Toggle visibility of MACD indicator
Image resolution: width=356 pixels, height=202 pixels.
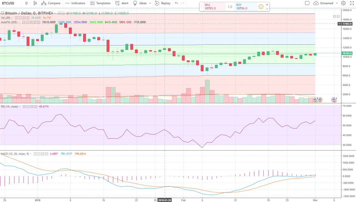click(x=35, y=154)
